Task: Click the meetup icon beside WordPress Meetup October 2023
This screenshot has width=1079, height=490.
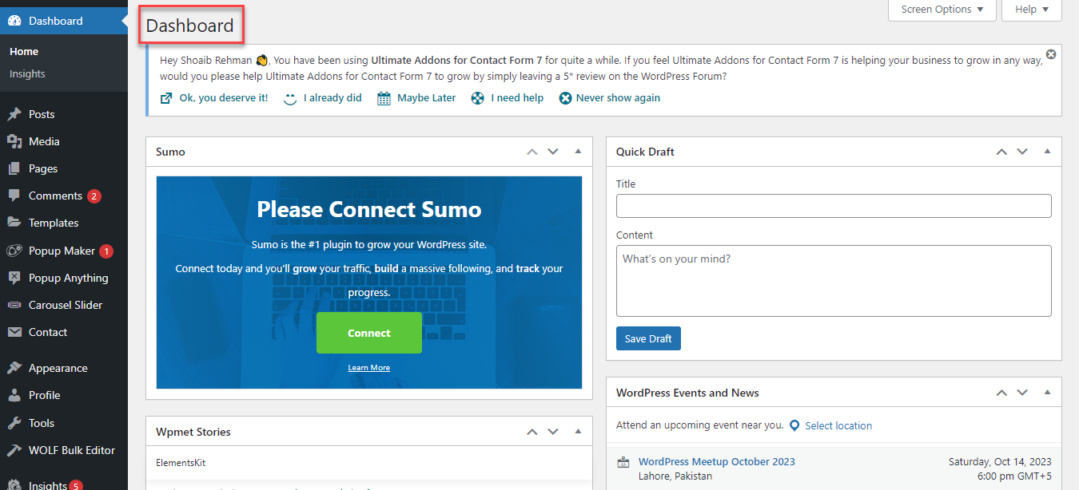Action: (x=623, y=462)
